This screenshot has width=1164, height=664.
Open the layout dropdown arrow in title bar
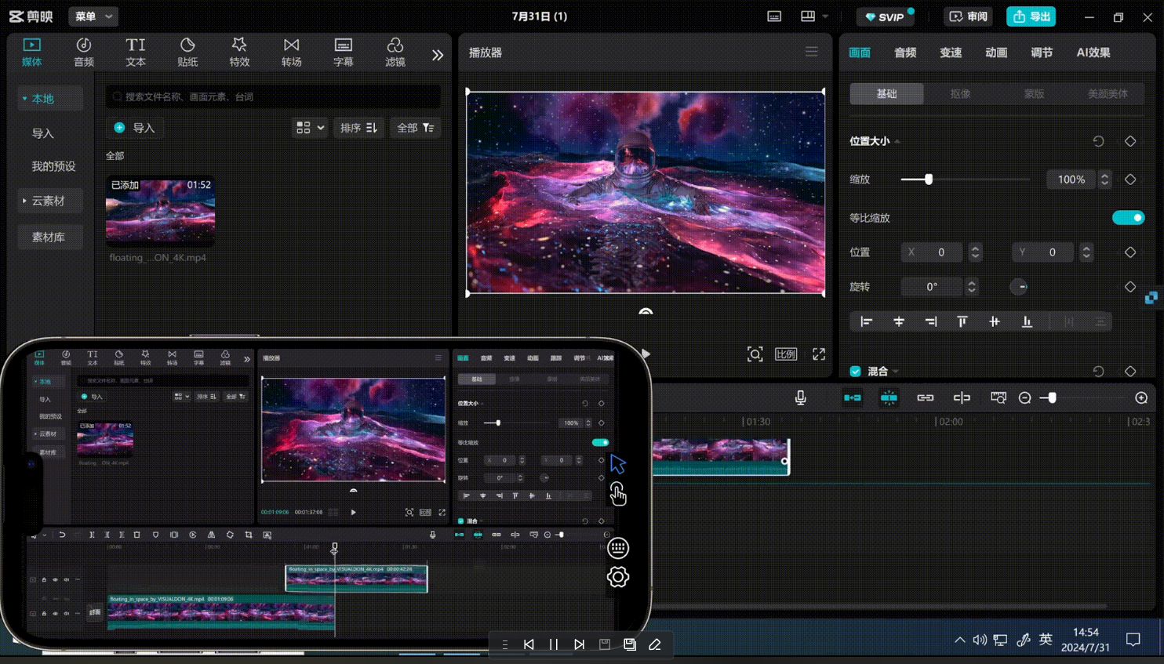(x=825, y=16)
